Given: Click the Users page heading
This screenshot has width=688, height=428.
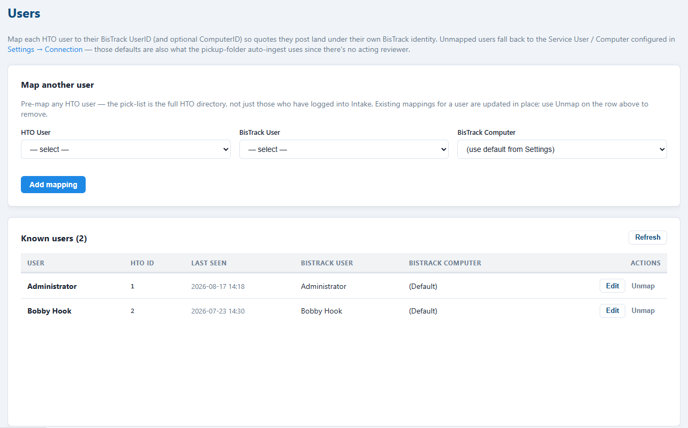Looking at the screenshot, I should click(24, 13).
